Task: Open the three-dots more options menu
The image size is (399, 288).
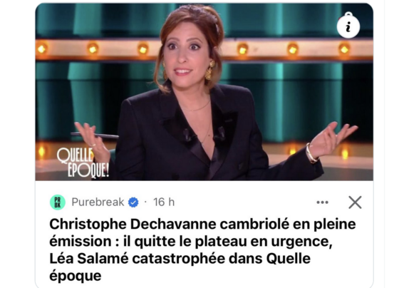Action: coord(322,202)
